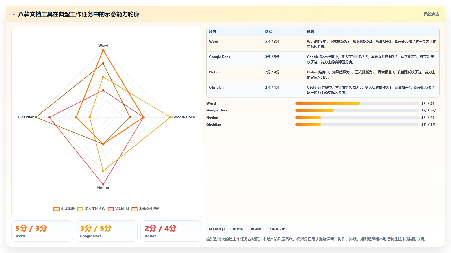
Task: Click the Chart.js chip
Action: point(217,229)
